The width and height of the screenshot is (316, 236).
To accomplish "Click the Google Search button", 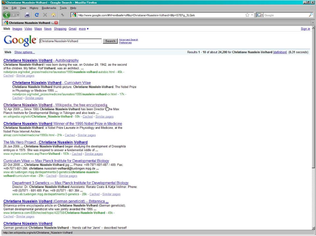I will 110,41.
